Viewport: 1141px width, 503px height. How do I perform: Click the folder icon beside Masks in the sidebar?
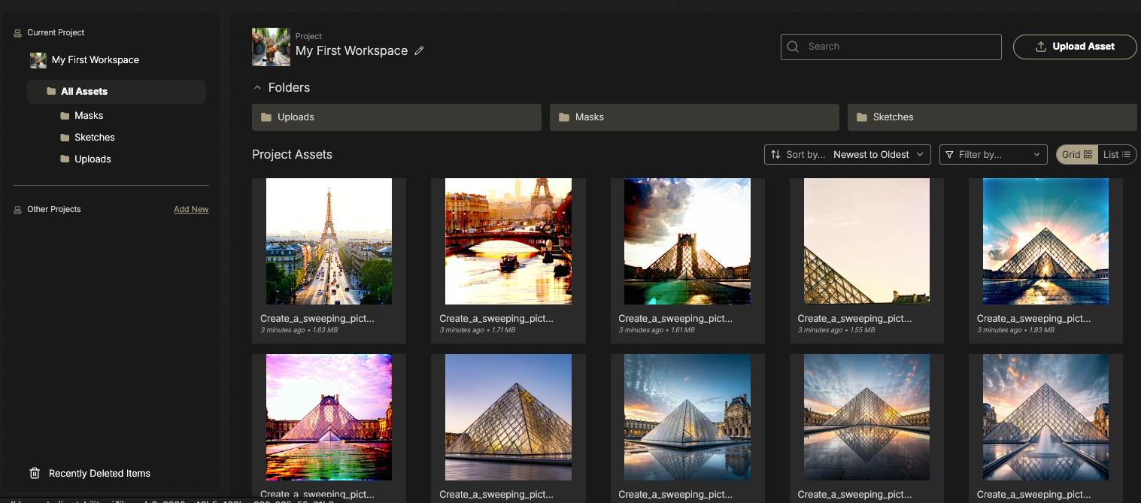[x=65, y=116]
